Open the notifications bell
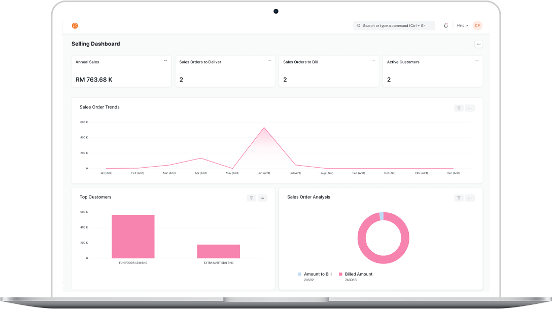Viewport: 553px width, 309px height. coord(446,25)
